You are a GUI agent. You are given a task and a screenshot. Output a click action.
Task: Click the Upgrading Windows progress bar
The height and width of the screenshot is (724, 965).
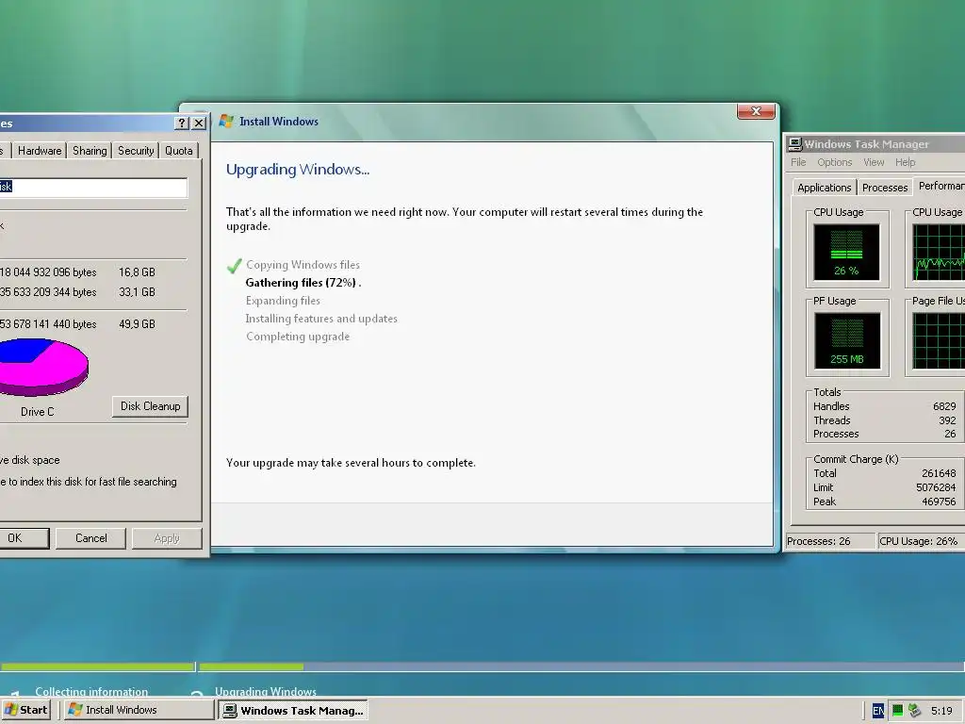pyautogui.click(x=581, y=666)
